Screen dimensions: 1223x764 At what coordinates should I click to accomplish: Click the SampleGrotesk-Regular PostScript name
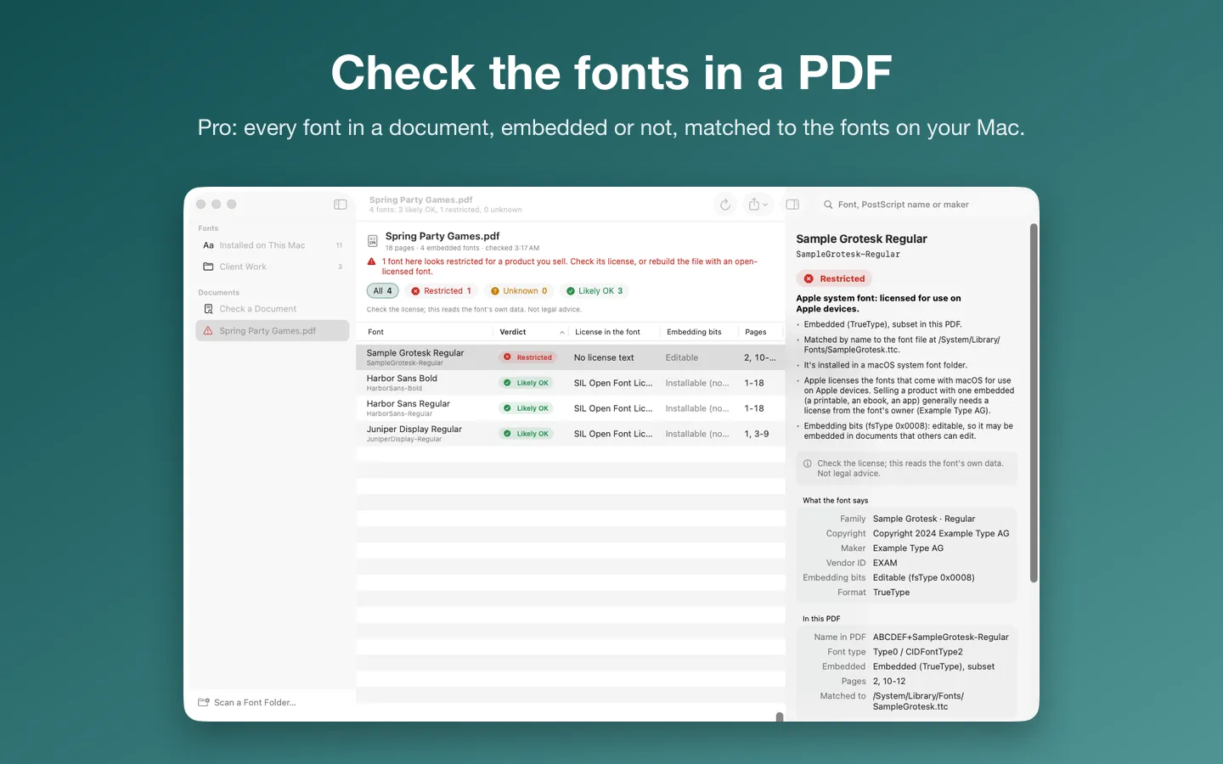coord(848,255)
